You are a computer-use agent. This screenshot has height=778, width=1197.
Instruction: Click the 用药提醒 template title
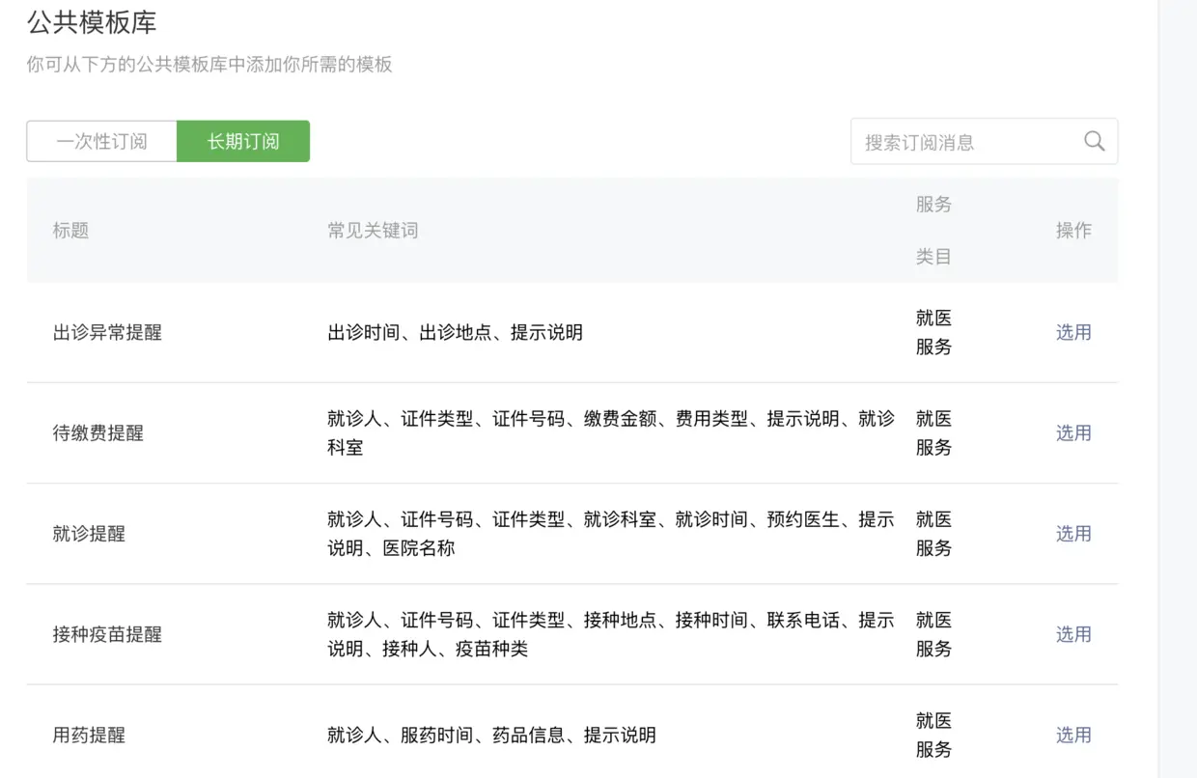pyautogui.click(x=89, y=735)
